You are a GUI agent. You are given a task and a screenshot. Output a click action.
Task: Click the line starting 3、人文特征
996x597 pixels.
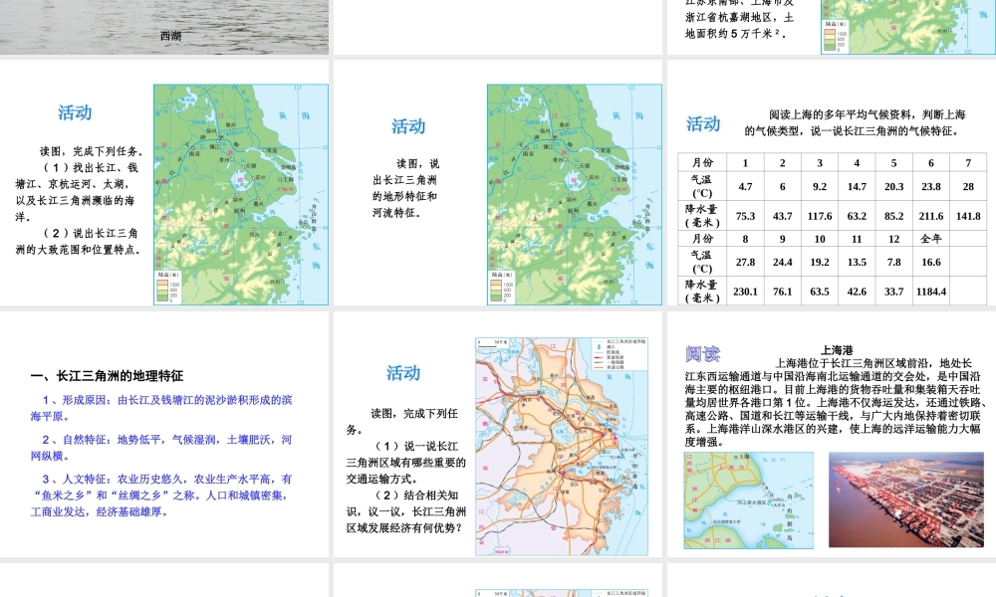pos(161,495)
